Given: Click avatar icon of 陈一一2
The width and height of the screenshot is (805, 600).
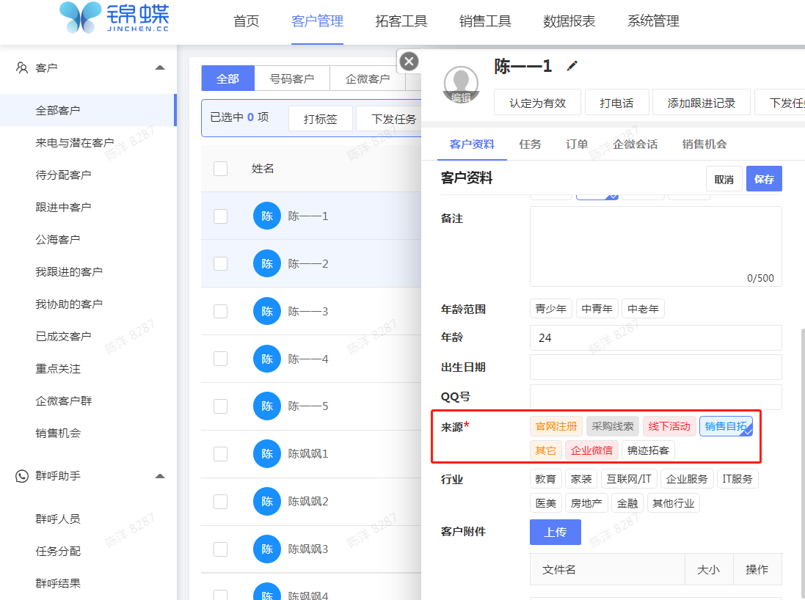Looking at the screenshot, I should pos(267,264).
